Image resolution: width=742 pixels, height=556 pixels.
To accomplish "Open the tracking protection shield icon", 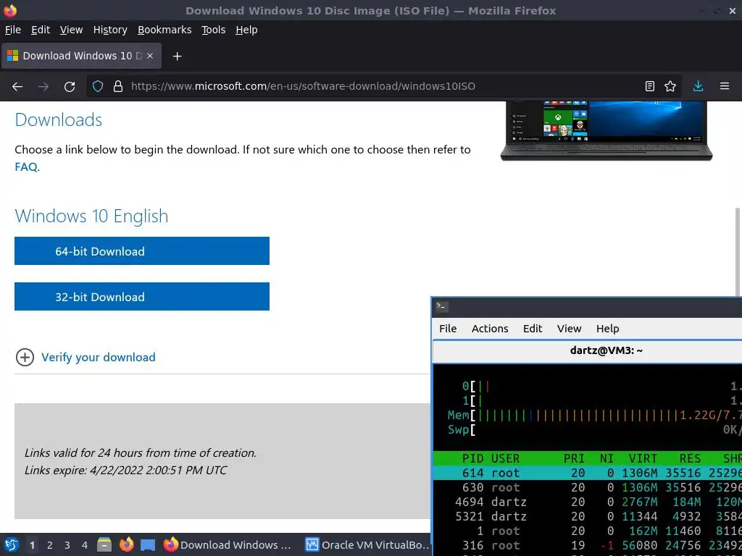I will coord(98,86).
